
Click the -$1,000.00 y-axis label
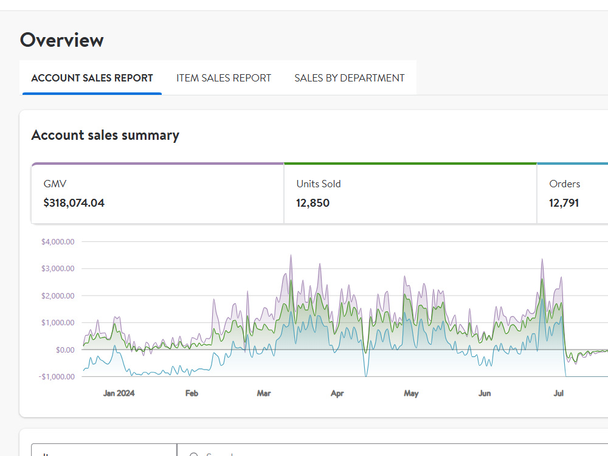tap(57, 376)
